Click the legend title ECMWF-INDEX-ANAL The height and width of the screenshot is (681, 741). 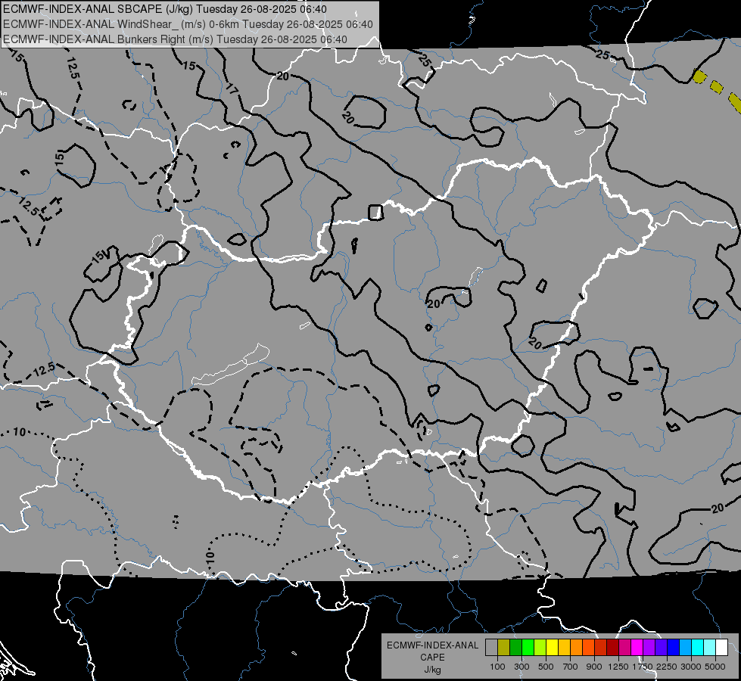pyautogui.click(x=432, y=645)
